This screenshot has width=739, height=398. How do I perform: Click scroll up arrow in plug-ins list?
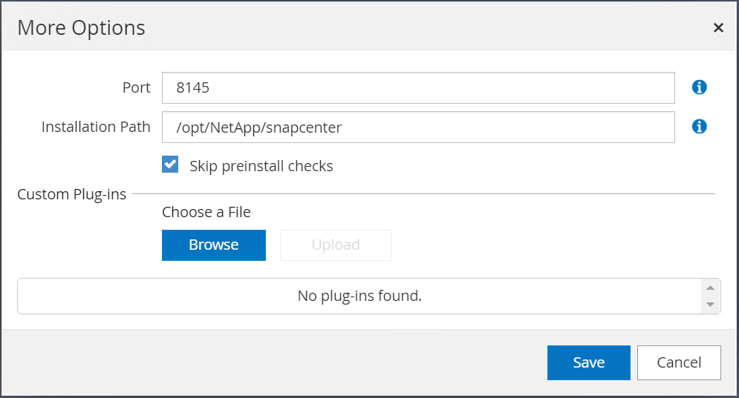click(710, 288)
